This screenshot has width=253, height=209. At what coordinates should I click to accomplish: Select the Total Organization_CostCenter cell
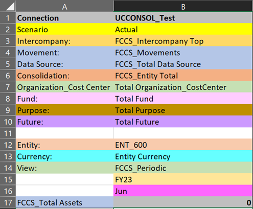pyautogui.click(x=183, y=87)
